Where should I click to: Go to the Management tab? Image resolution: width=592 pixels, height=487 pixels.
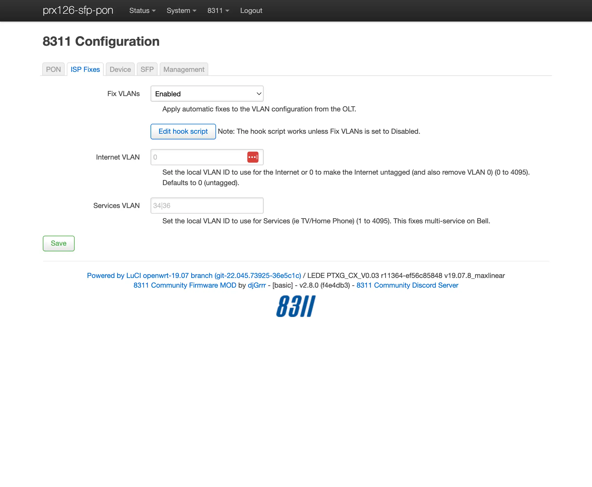tap(184, 69)
